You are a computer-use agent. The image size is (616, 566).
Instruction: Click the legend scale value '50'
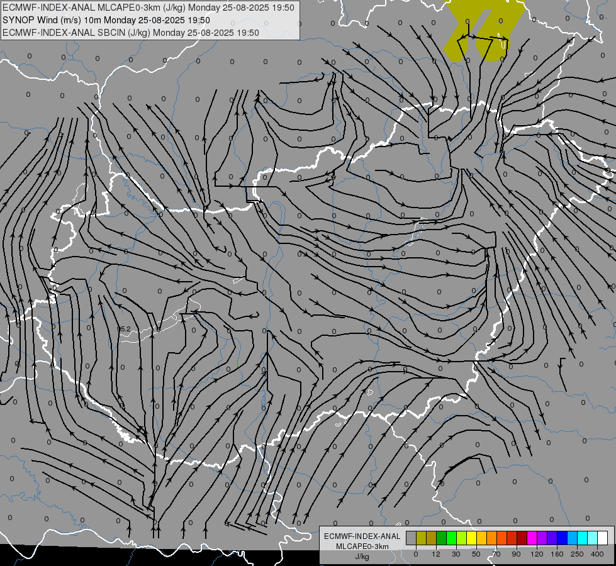pos(476,554)
